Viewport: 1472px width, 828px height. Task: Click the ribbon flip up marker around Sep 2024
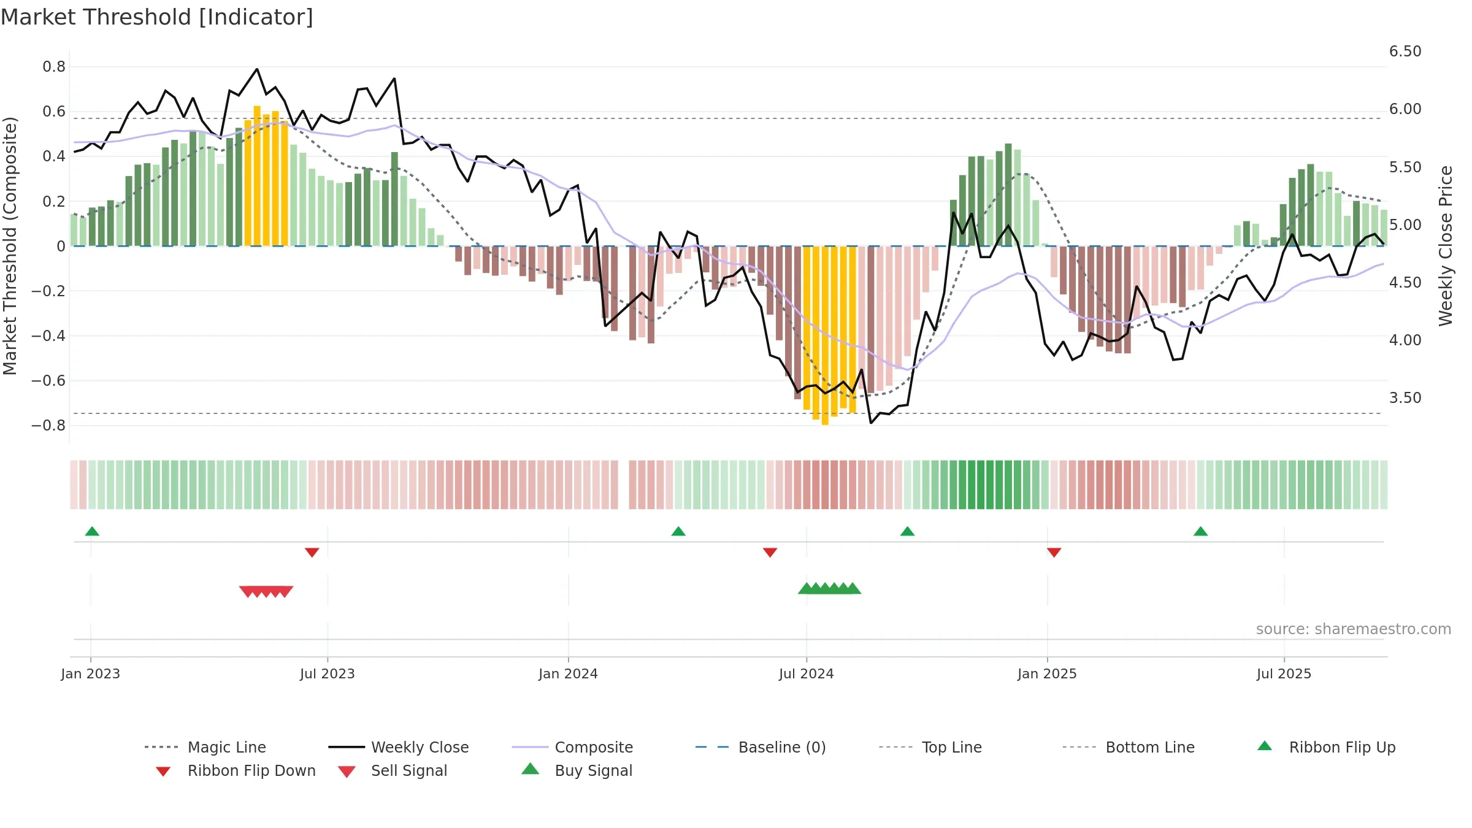tap(908, 531)
